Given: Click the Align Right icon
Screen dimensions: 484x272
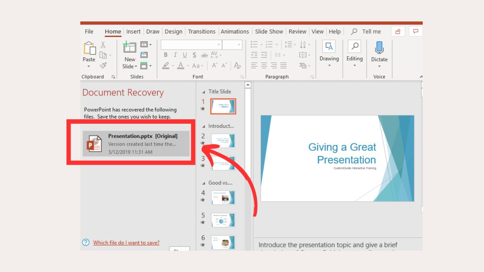Looking at the screenshot, I should coord(273,65).
